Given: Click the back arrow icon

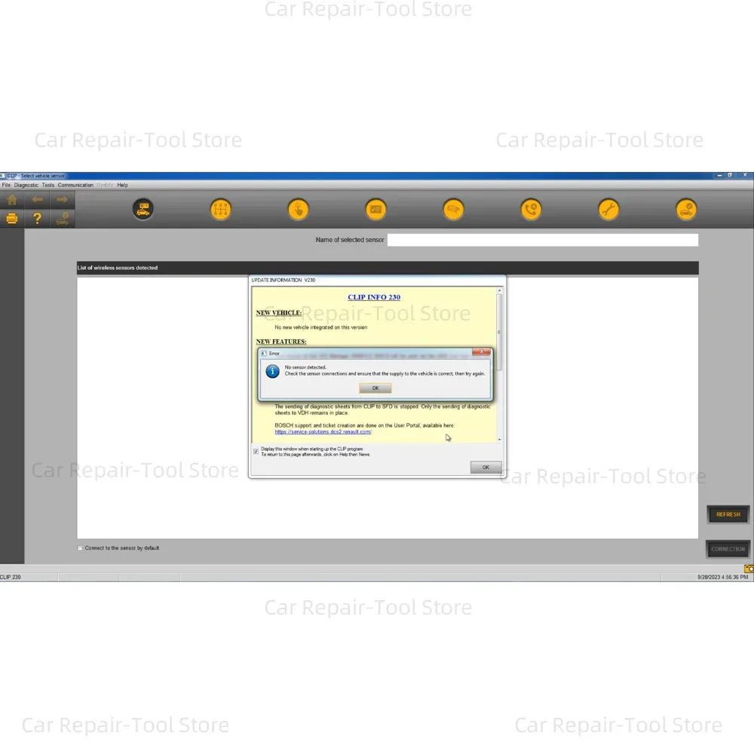Looking at the screenshot, I should (x=37, y=200).
